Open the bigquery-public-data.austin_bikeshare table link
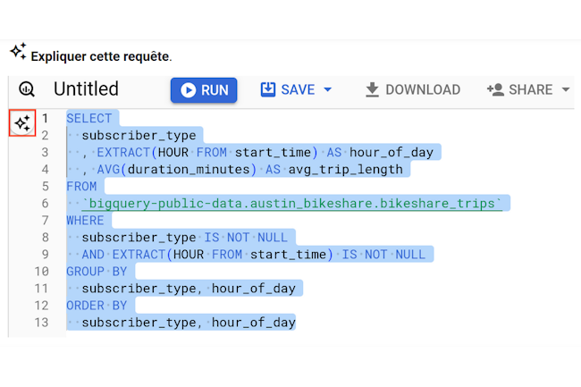 click(x=292, y=203)
